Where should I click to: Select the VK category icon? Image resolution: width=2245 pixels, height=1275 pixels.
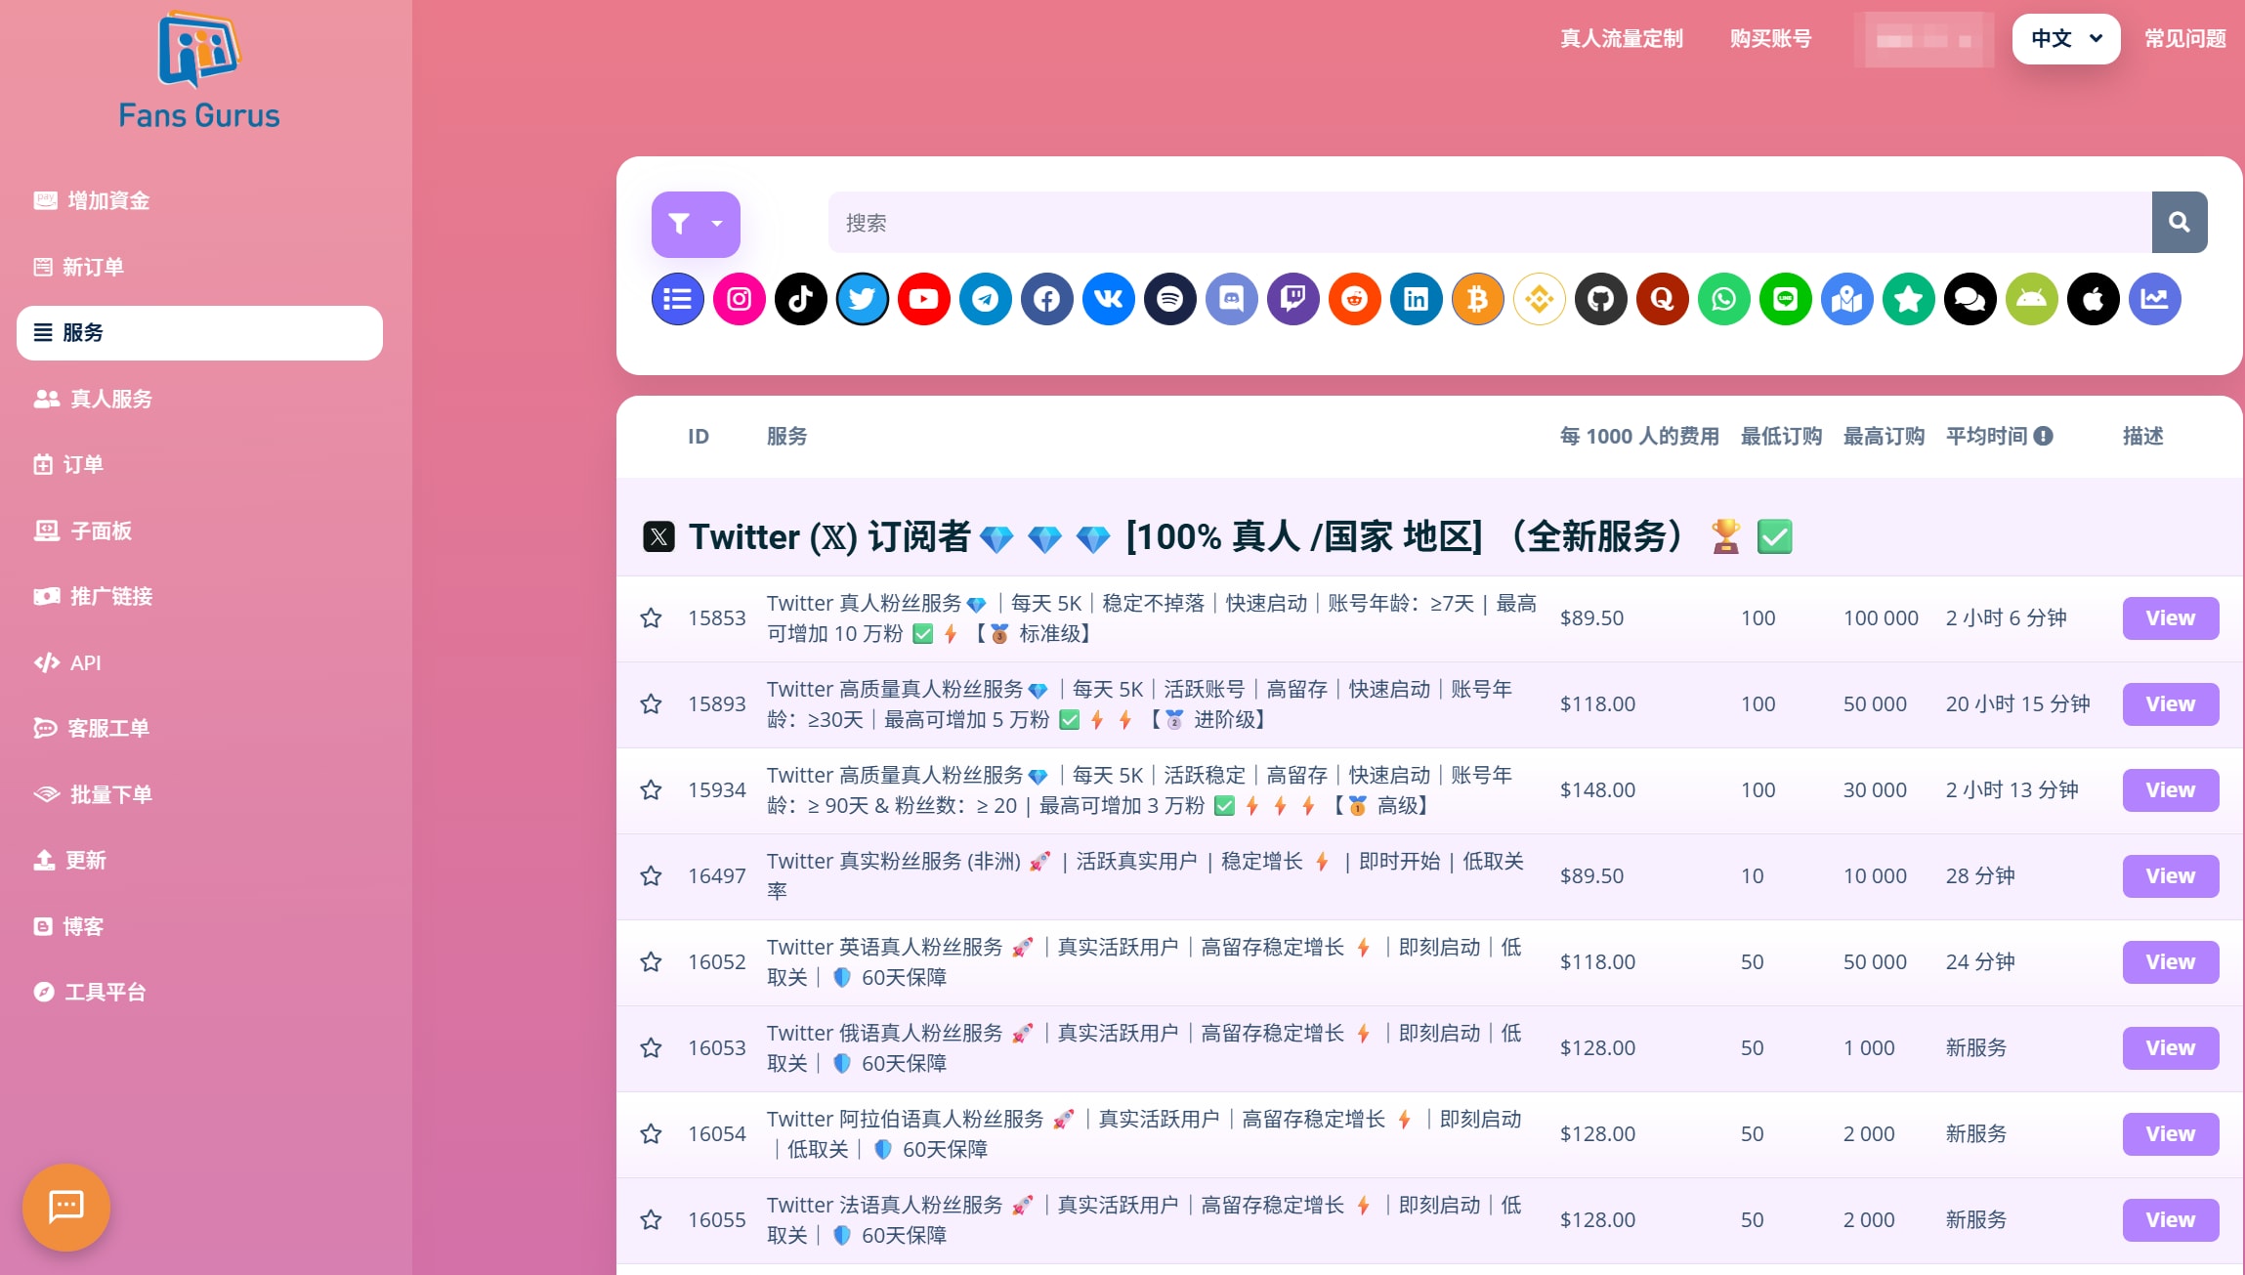click(x=1108, y=299)
